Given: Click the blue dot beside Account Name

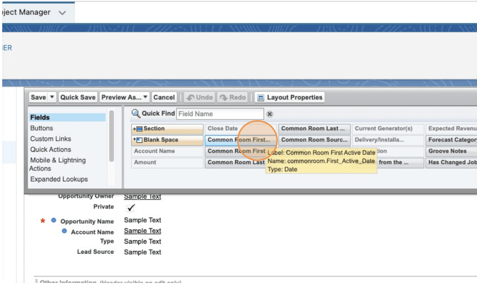Looking at the screenshot, I should pos(64,231).
